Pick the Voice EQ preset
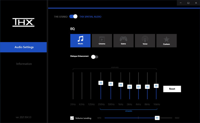This screenshot has height=123, width=200. pos(145,41)
